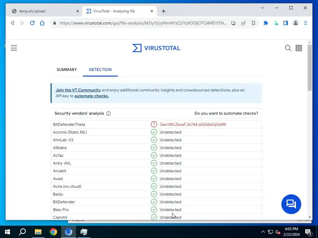Bookmark this VirusTotal page
The image size is (318, 238).
(253, 23)
